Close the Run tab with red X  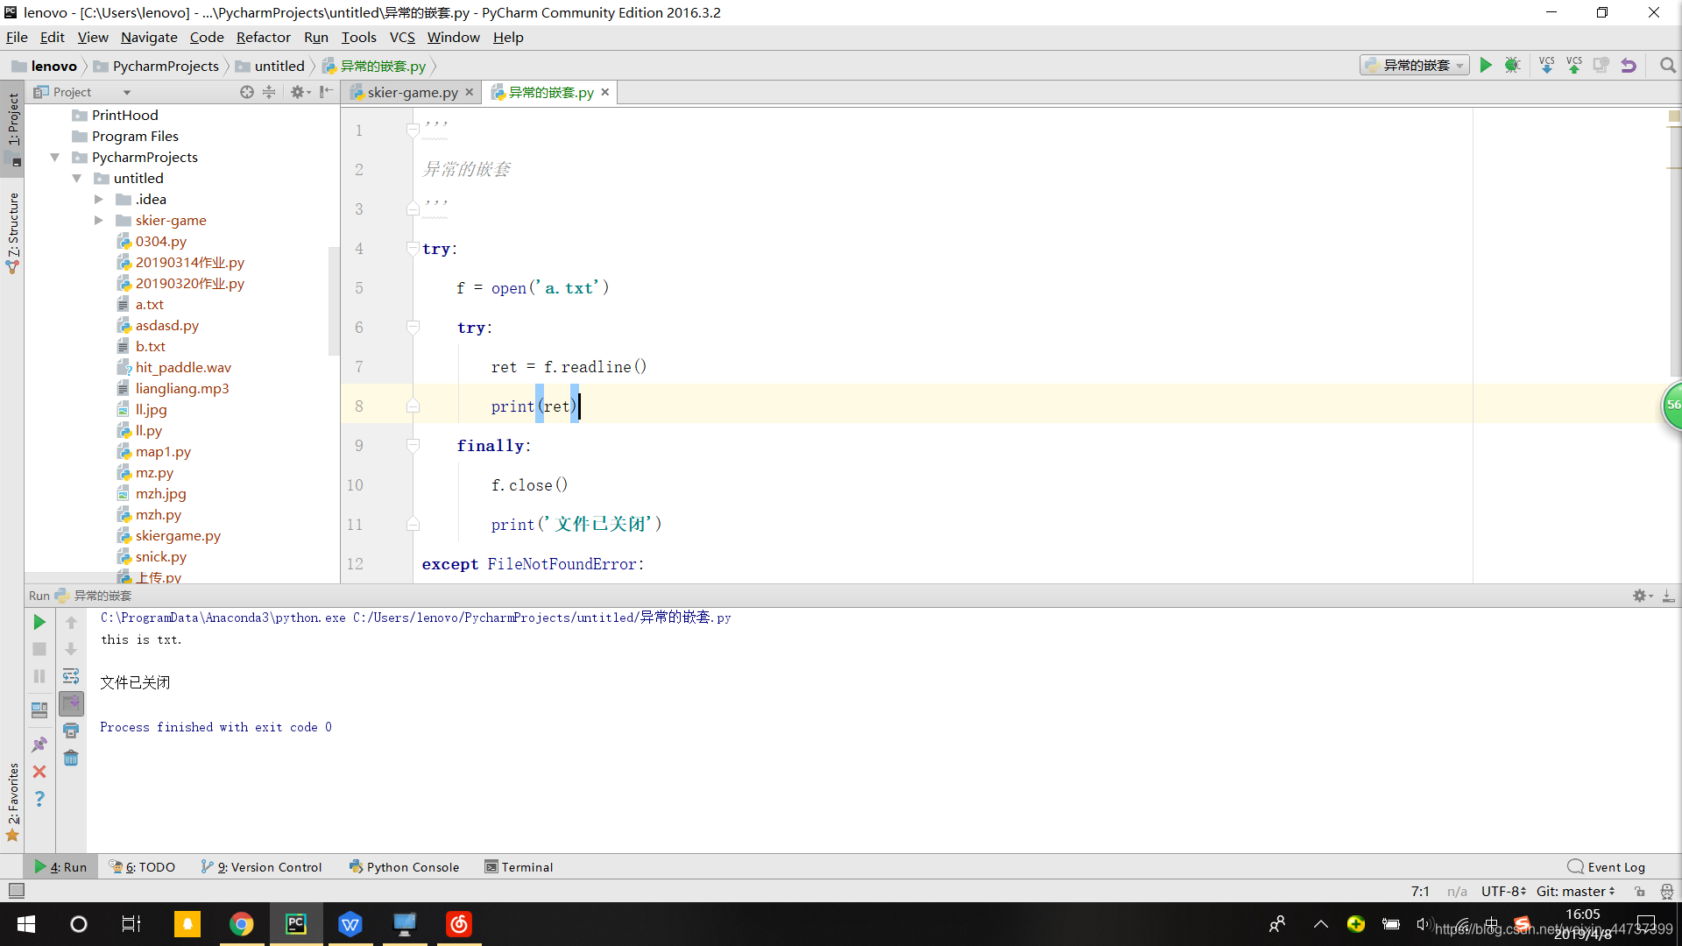click(39, 772)
